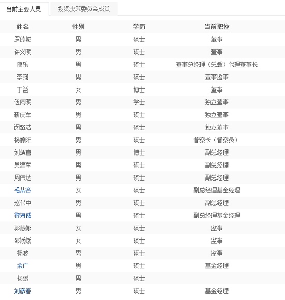Screen dimensions: 285x300
Task: Click 副总经理 in 赵代中 row
Action: tap(217, 203)
